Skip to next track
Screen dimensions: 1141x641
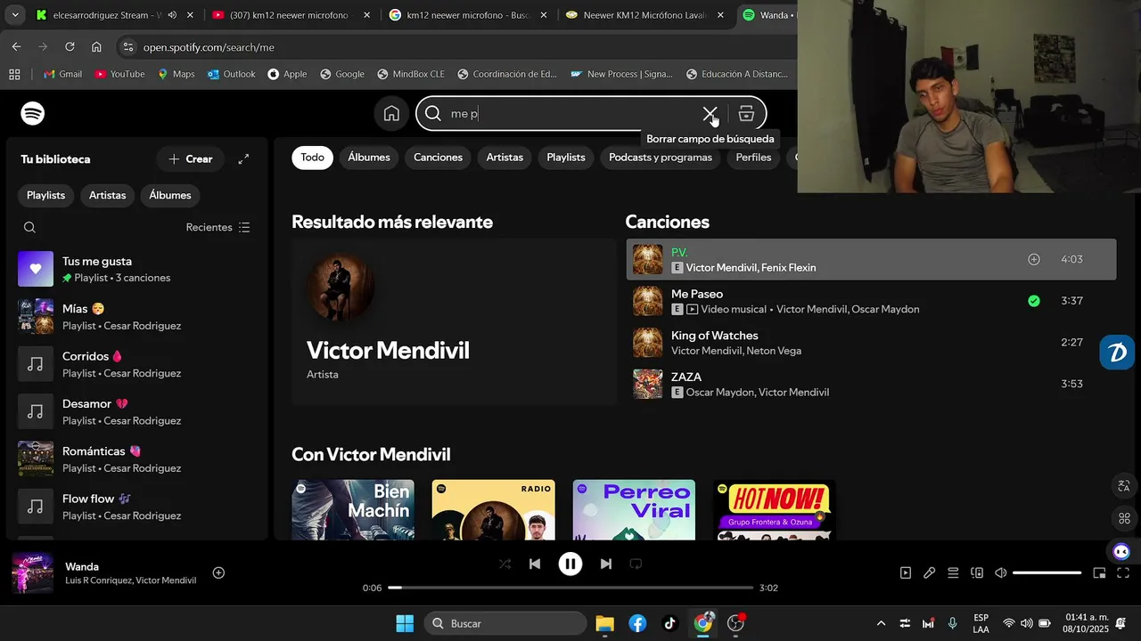tap(606, 564)
